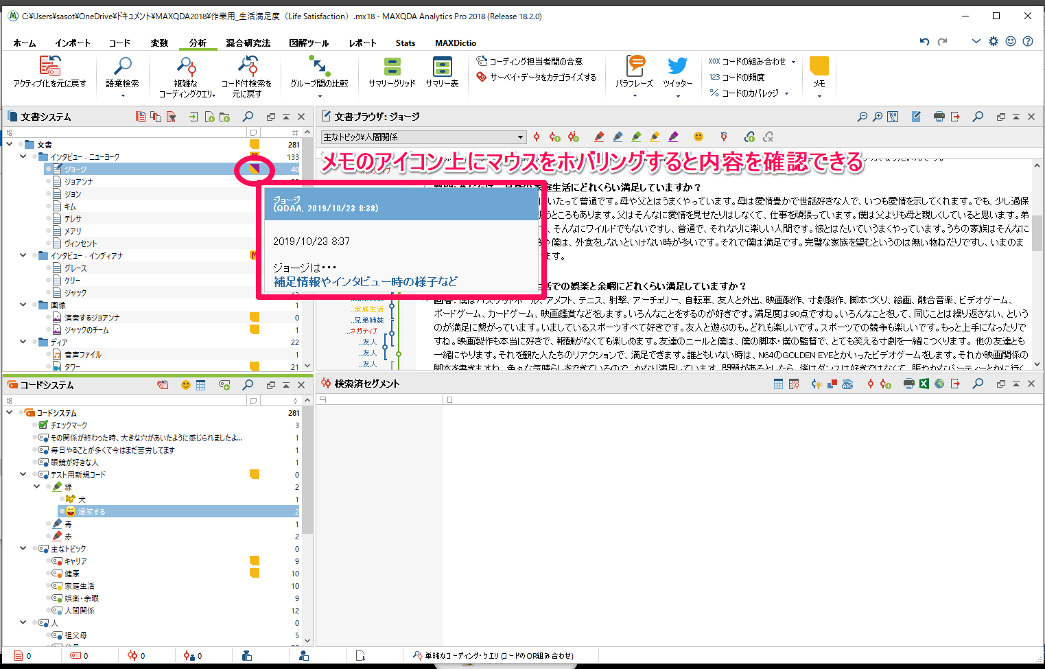1045x669 pixels.
Task: Click アクティブ化を元に戻す reset activations
Action: click(49, 73)
